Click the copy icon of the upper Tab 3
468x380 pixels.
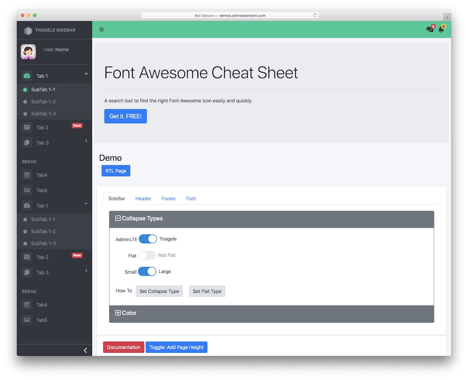pyautogui.click(x=27, y=143)
